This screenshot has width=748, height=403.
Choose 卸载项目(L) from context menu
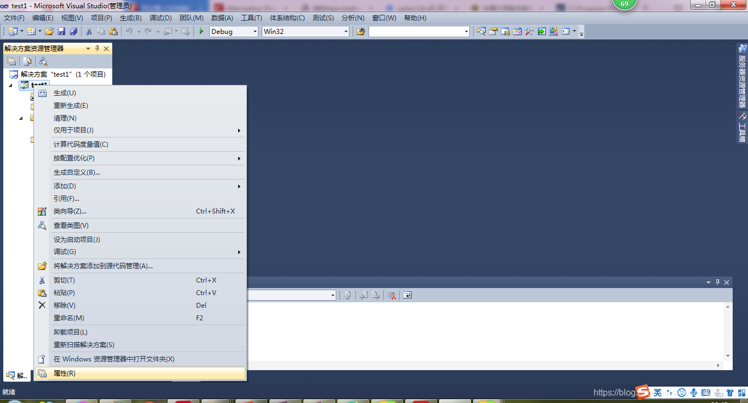pos(140,332)
